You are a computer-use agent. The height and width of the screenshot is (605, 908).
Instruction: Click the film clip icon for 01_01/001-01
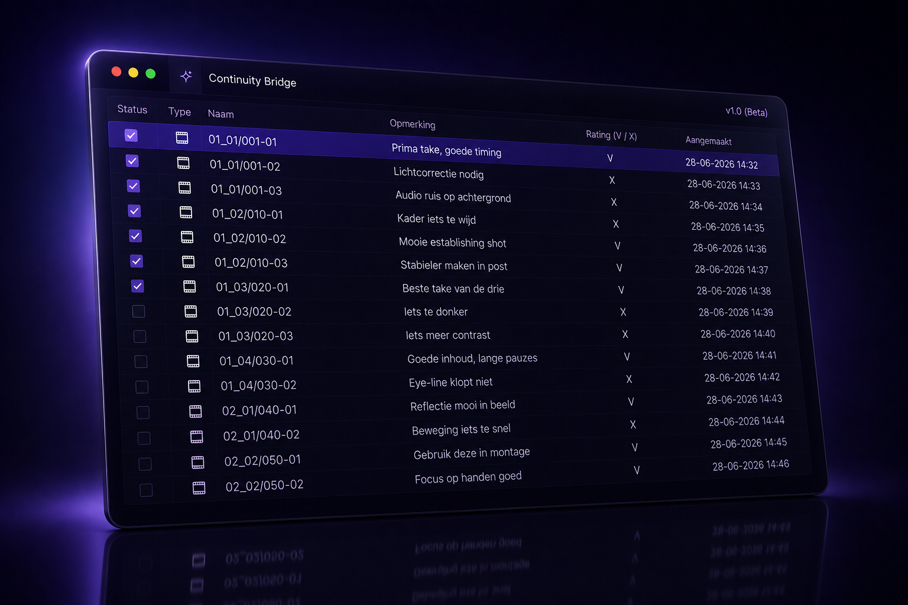(182, 138)
